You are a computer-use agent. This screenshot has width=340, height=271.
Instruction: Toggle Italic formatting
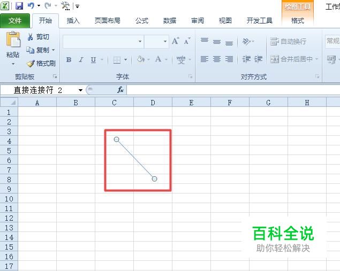coord(81,59)
